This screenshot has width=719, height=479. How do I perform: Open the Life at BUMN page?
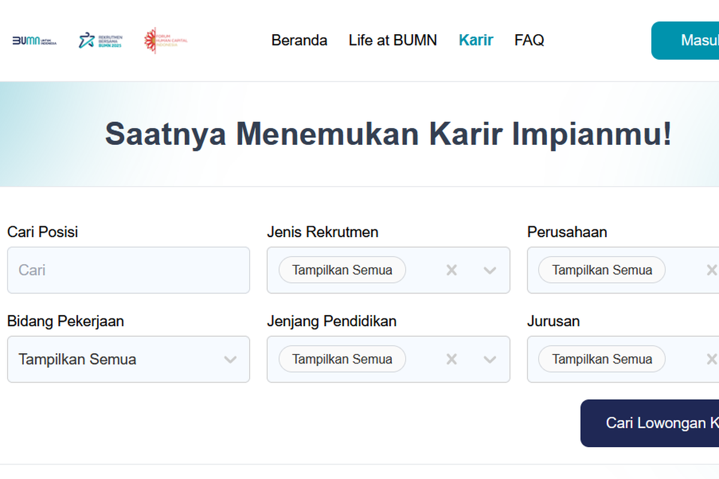[x=392, y=40]
